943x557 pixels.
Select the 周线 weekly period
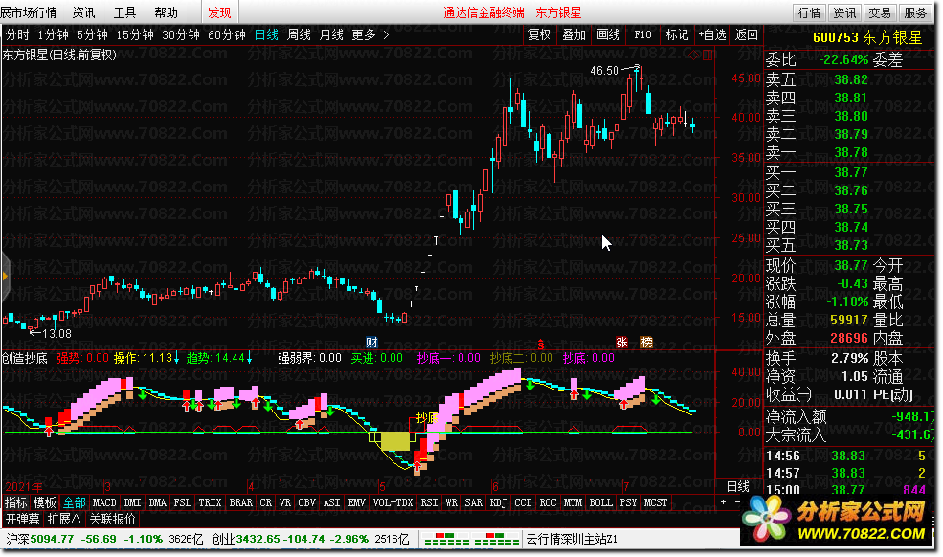299,34
